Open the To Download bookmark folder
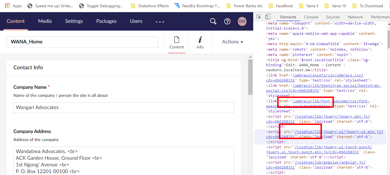Image resolution: width=390 pixels, height=175 pixels. pyautogui.click(x=368, y=6)
